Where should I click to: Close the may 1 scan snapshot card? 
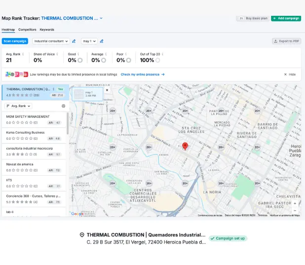(107, 90)
